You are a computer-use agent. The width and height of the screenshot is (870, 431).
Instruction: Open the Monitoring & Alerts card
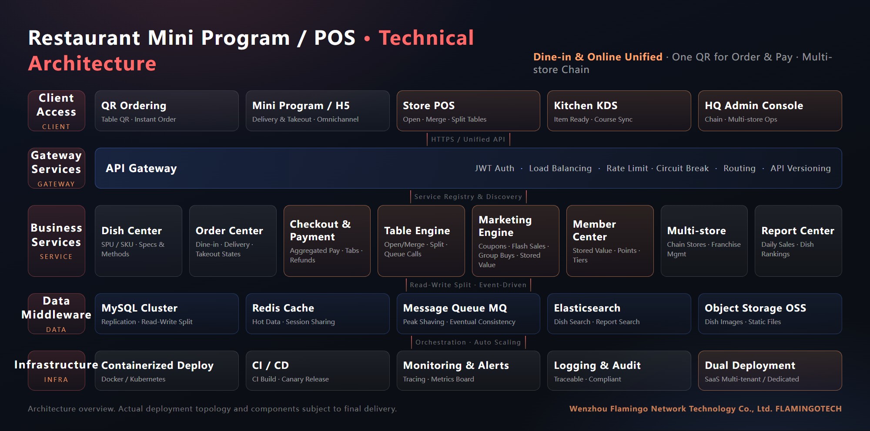pos(468,371)
